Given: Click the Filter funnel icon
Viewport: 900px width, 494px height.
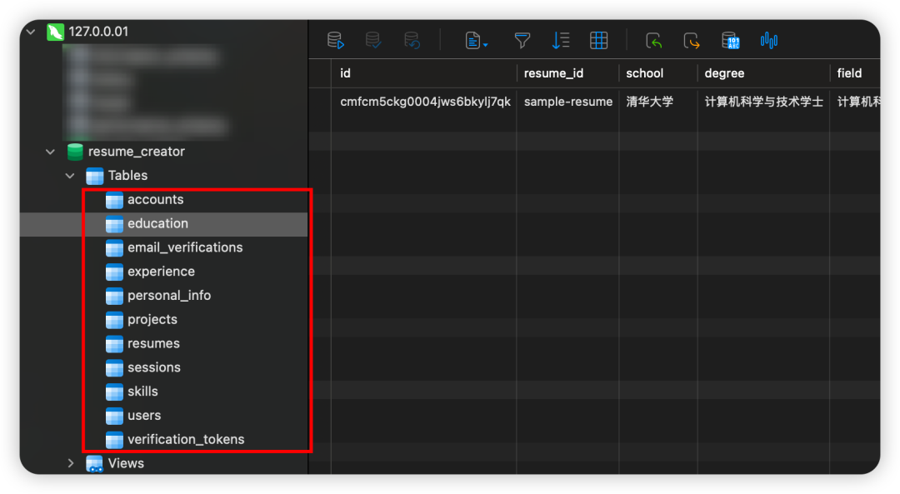Looking at the screenshot, I should click(x=522, y=41).
